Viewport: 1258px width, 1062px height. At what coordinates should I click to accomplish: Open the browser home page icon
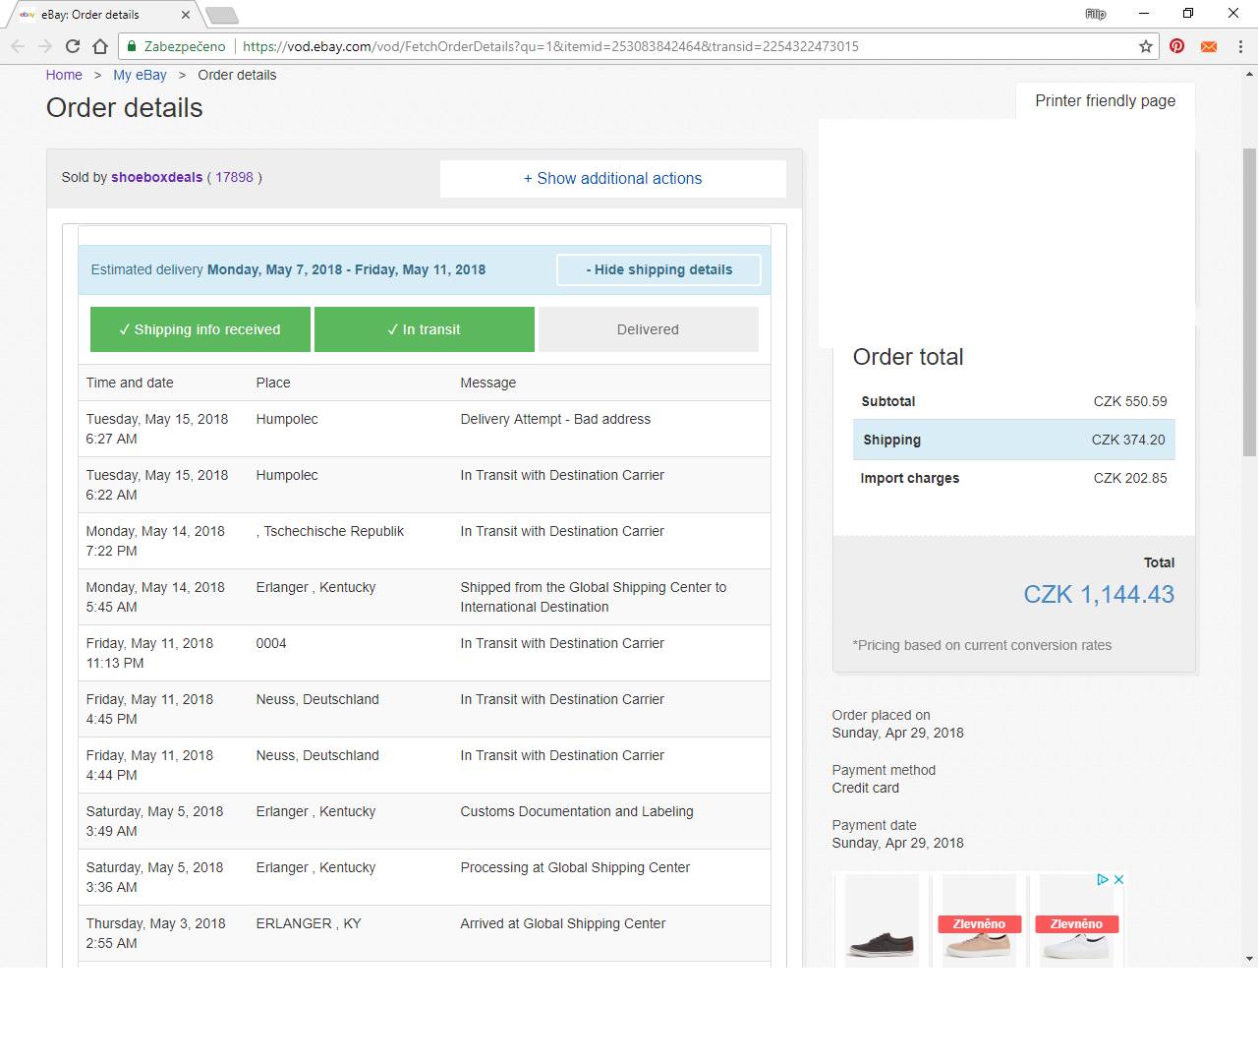100,46
